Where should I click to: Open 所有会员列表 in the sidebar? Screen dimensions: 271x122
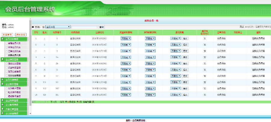click(14, 55)
